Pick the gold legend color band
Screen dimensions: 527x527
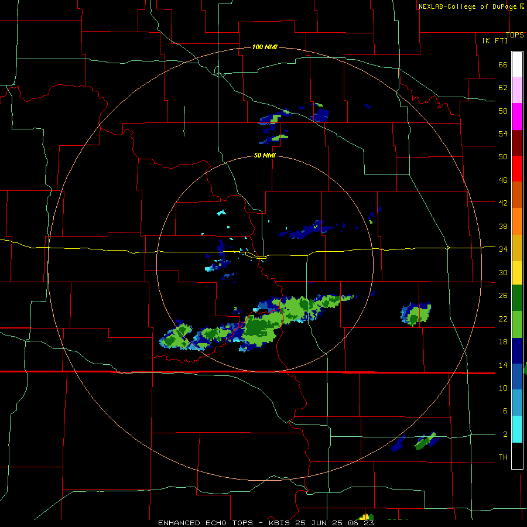[517, 248]
